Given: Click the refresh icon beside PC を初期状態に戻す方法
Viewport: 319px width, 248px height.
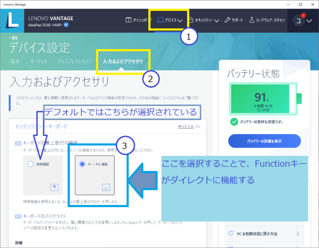Looking at the screenshot, I should pyautogui.click(x=231, y=233).
